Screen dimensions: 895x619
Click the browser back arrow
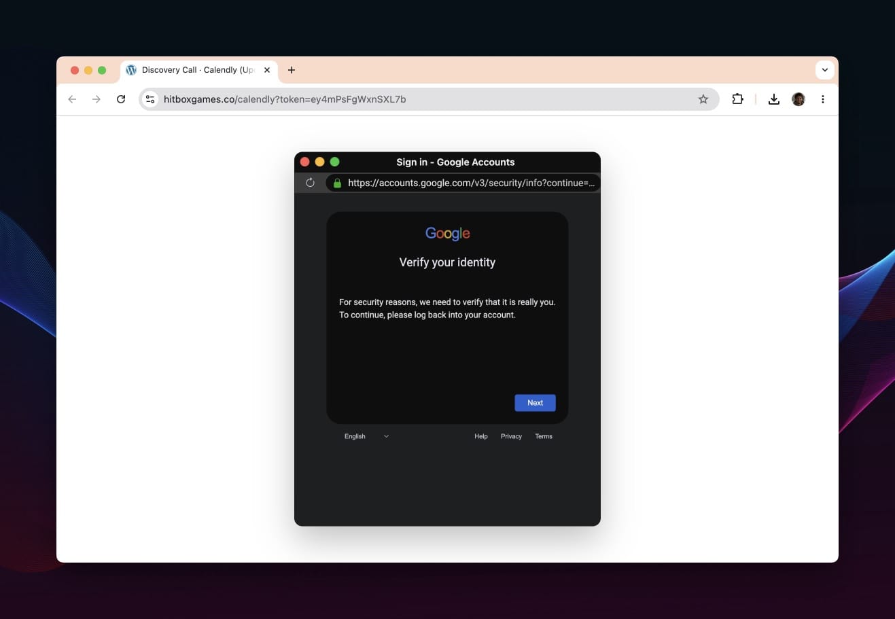pos(72,99)
